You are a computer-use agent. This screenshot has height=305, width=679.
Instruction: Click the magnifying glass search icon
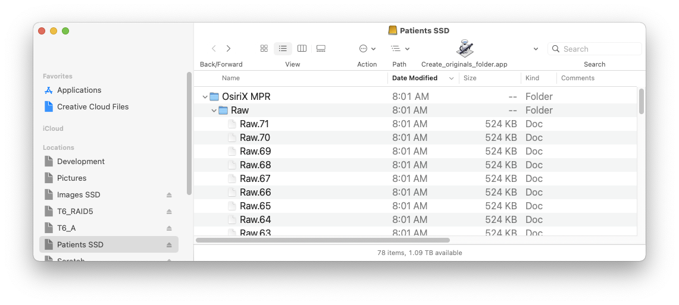pyautogui.click(x=556, y=49)
